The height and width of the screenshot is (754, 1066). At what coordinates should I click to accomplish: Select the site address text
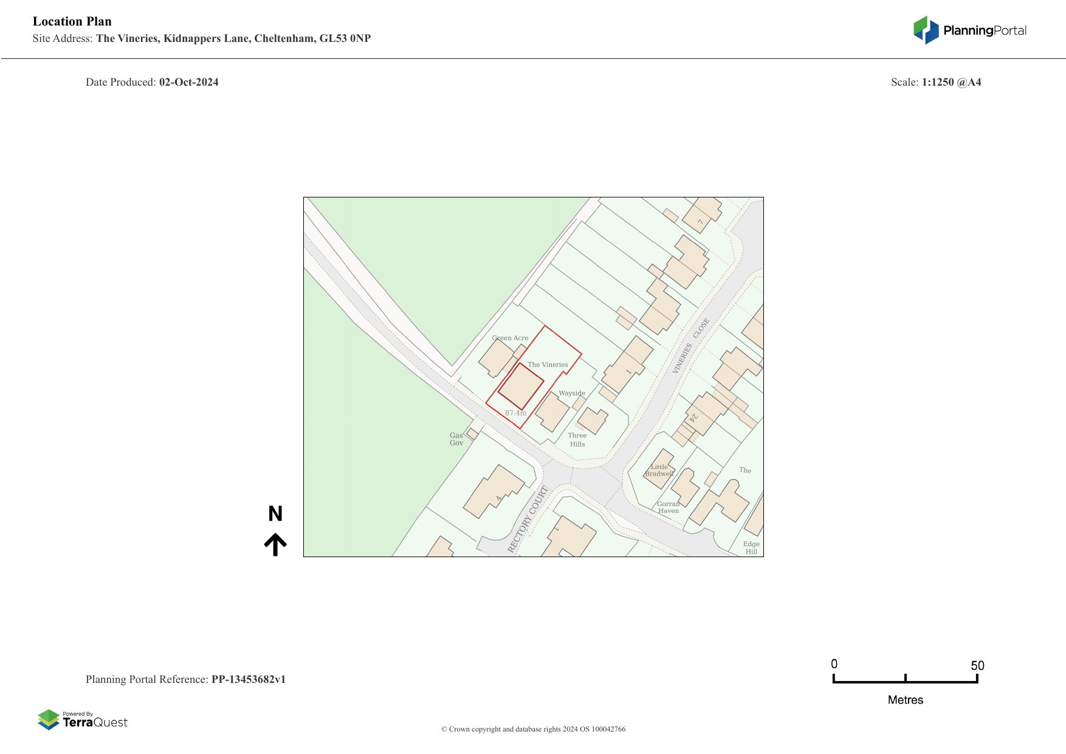point(233,38)
